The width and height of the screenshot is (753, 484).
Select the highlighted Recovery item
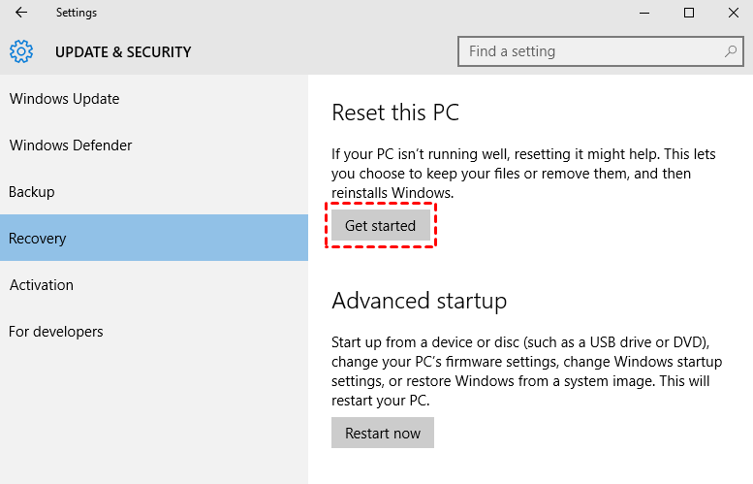[x=38, y=239]
